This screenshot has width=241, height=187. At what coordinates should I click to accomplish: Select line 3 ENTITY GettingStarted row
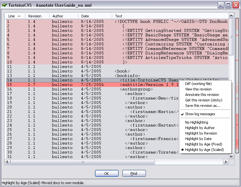point(117,31)
